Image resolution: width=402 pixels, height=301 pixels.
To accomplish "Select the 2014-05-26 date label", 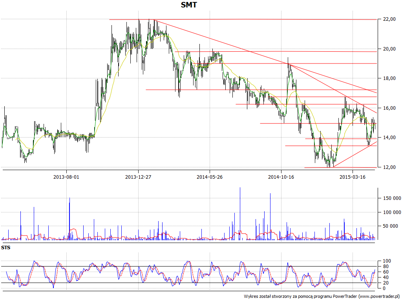I will (x=210, y=177).
